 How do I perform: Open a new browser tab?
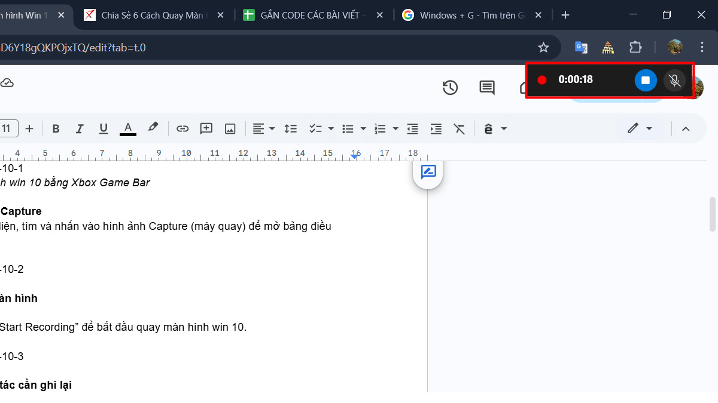pos(565,16)
